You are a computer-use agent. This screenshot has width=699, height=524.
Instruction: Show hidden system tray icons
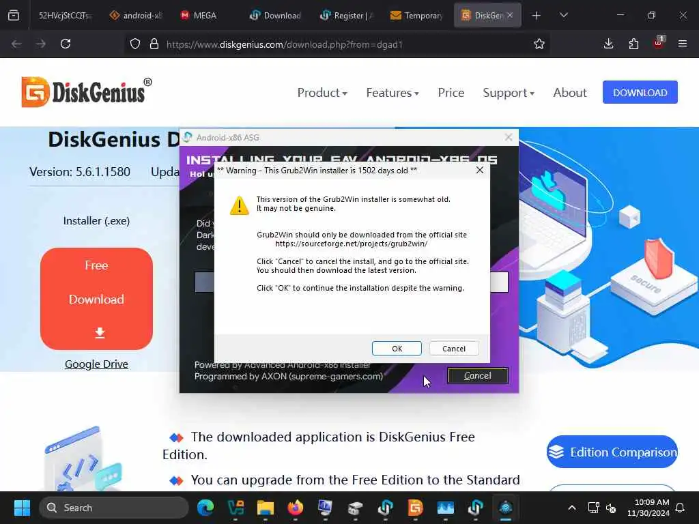(572, 508)
